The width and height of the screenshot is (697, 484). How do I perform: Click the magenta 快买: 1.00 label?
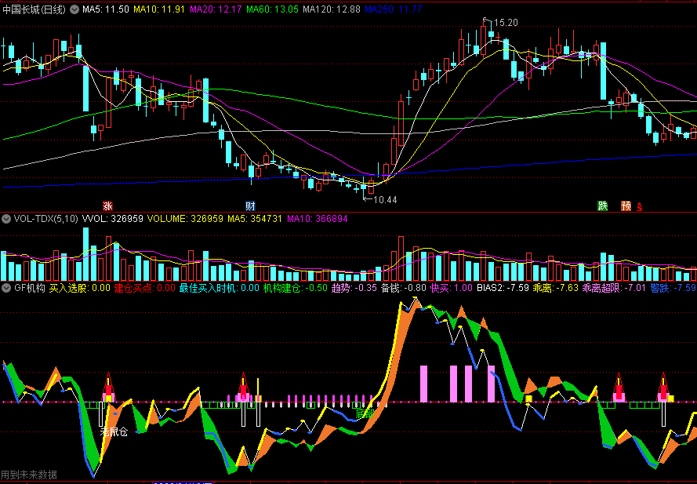click(x=452, y=288)
